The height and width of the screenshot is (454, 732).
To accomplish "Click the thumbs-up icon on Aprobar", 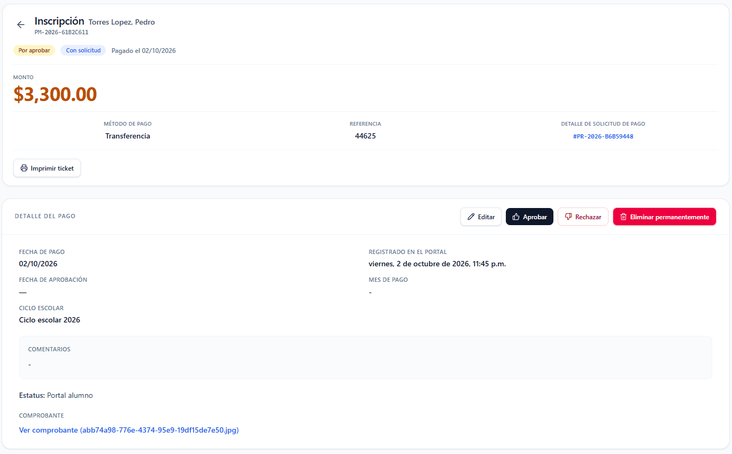I will click(516, 217).
